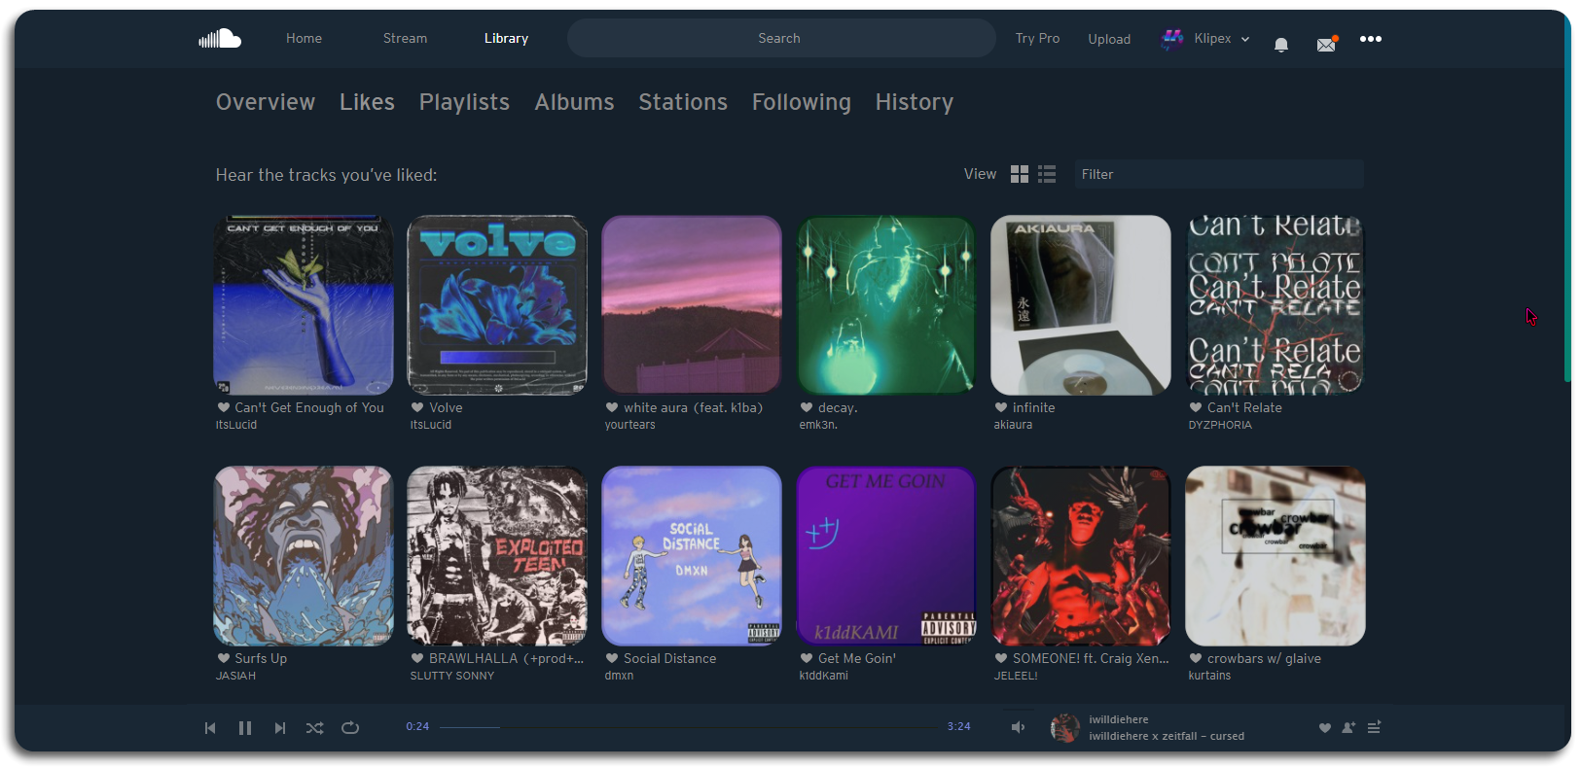
Task: Unlike Can't Relate track
Action: tap(1196, 407)
